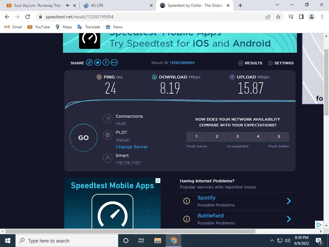Open a new browser tab
This screenshot has width=329, height=247.
pyautogui.click(x=240, y=6)
